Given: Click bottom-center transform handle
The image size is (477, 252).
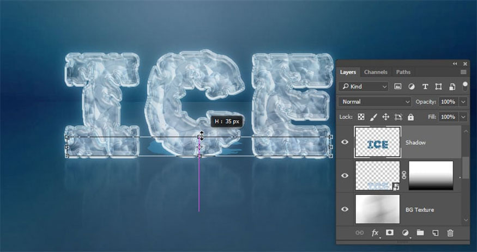Looking at the screenshot, I should pyautogui.click(x=200, y=156).
